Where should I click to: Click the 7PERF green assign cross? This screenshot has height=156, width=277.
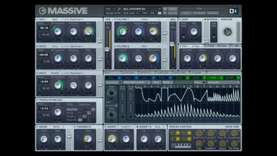coord(221,78)
